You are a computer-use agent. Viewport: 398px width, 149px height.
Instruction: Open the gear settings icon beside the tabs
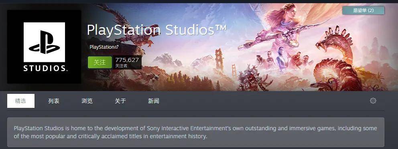(x=373, y=101)
